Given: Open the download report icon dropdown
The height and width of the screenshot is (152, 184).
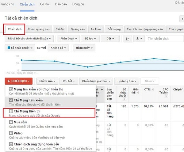Looking at the screenshot, I should pos(139,38).
